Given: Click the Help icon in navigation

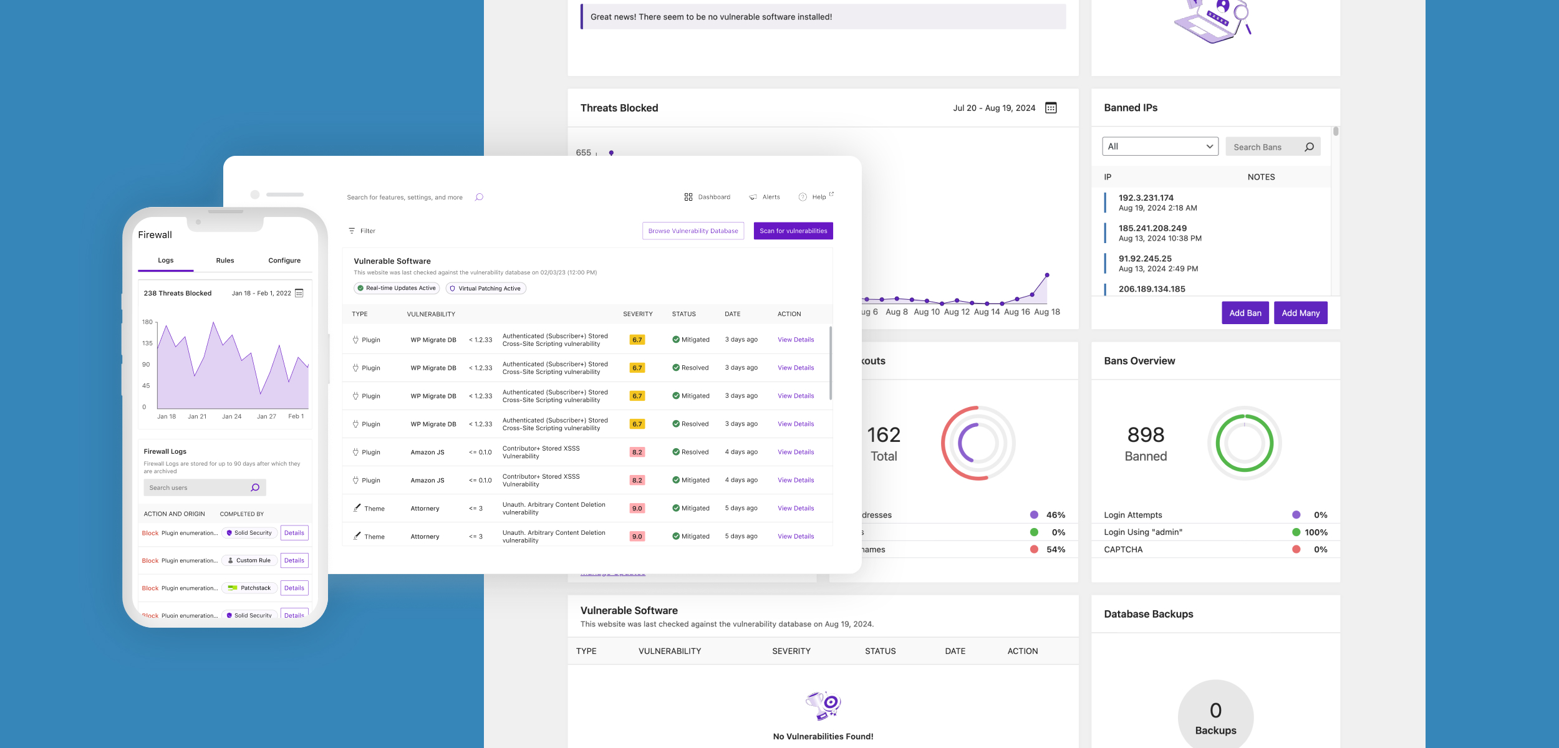Looking at the screenshot, I should tap(803, 197).
